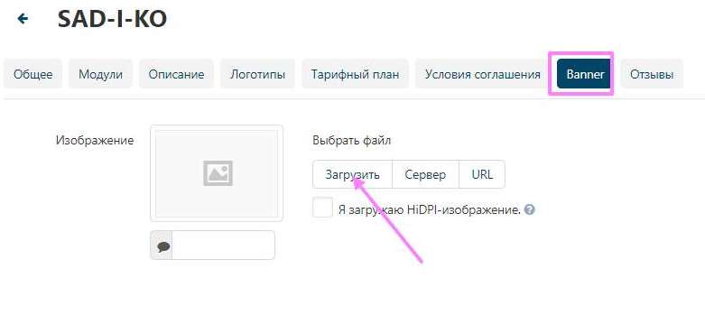Screen dimensions: 705x334
Task: Switch to the Модули tab
Action: [x=100, y=74]
